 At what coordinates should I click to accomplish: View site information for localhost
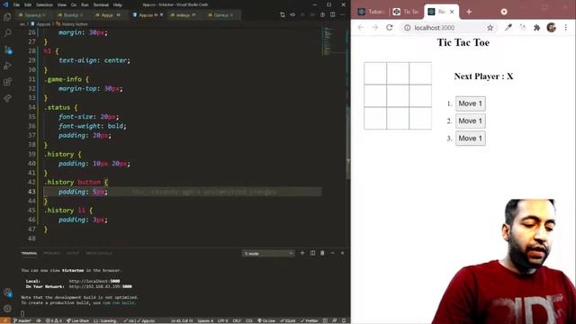coord(408,28)
